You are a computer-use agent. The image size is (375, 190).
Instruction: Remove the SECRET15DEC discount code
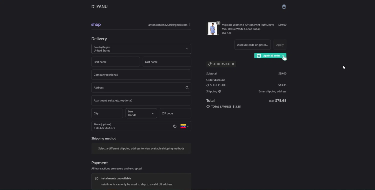tap(233, 64)
